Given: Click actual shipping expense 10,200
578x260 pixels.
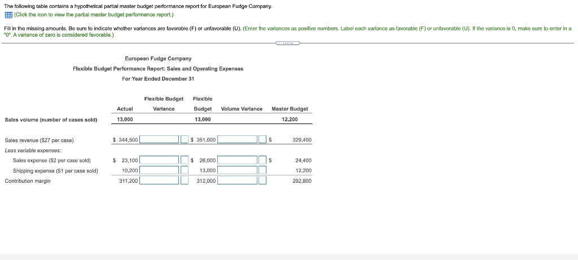Looking at the screenshot, I should (130, 170).
